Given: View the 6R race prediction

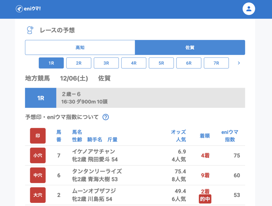Looking at the screenshot, I should 189,63.
